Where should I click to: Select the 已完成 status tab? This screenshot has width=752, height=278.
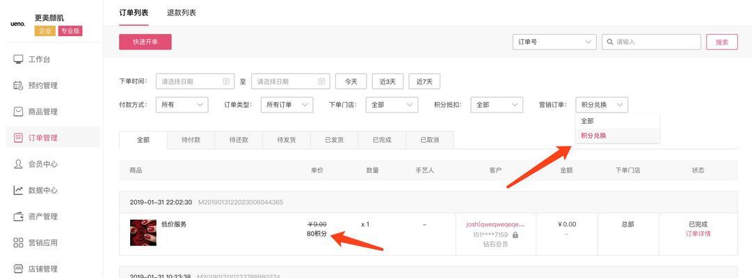tap(382, 140)
